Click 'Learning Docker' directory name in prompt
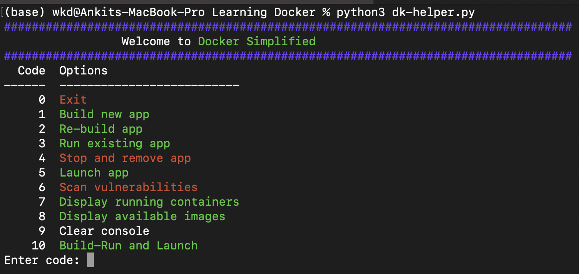Image resolution: width=579 pixels, height=274 pixels. (x=264, y=12)
